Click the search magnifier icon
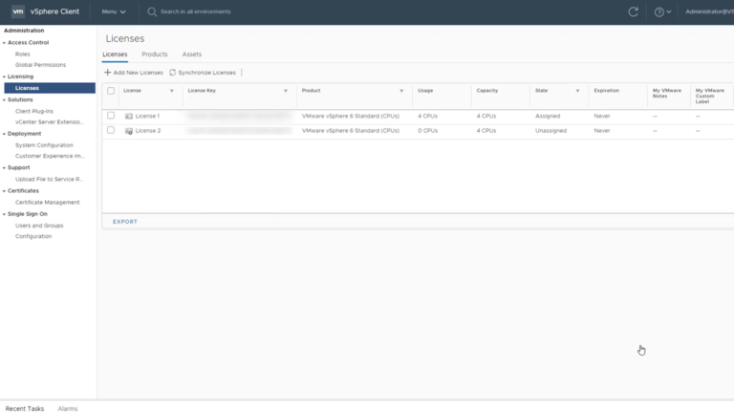Screen dimensions: 734x413 pyautogui.click(x=152, y=11)
